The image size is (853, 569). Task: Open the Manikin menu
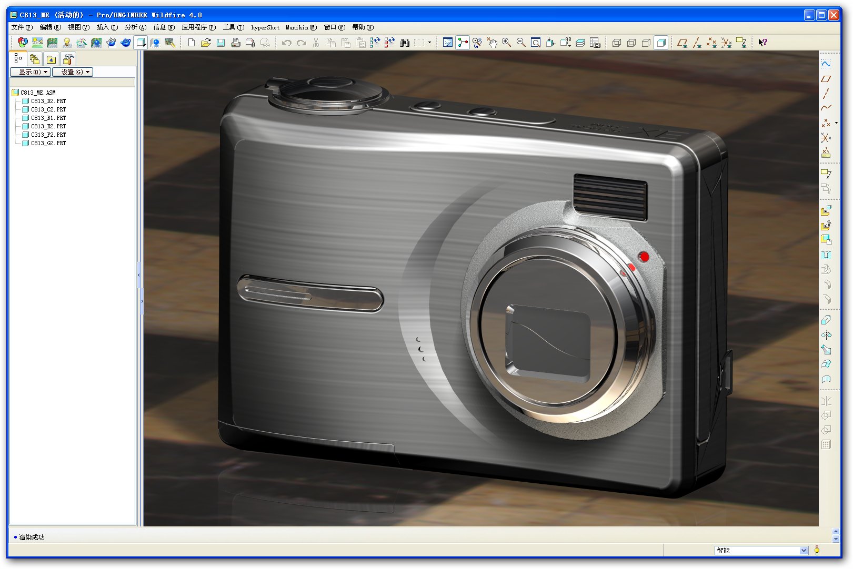pos(301,27)
